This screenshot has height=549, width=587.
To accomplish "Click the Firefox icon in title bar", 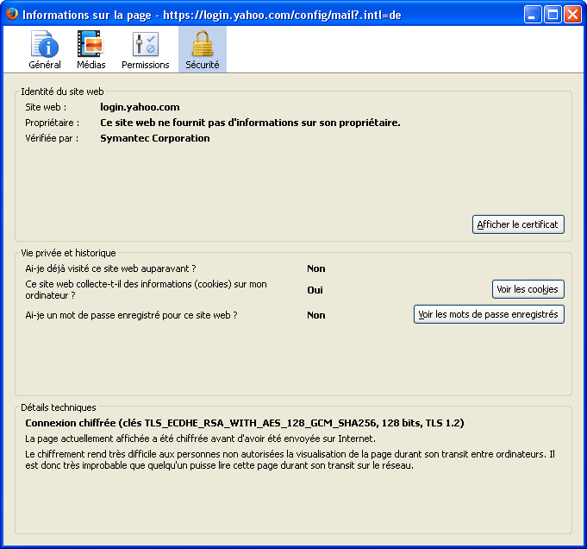I will [x=11, y=14].
